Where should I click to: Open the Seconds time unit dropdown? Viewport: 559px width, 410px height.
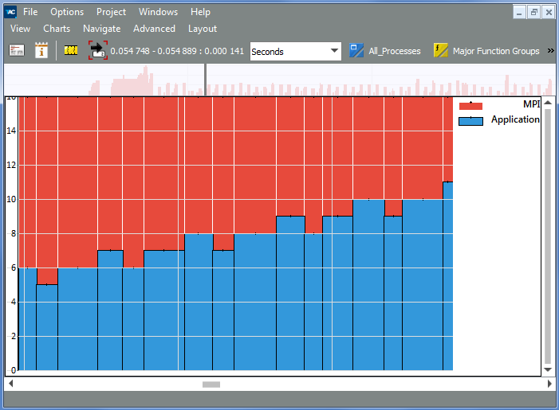(296, 52)
